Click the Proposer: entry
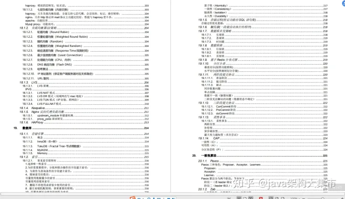The width and height of the screenshot is (345, 199). pyautogui.click(x=266, y=168)
